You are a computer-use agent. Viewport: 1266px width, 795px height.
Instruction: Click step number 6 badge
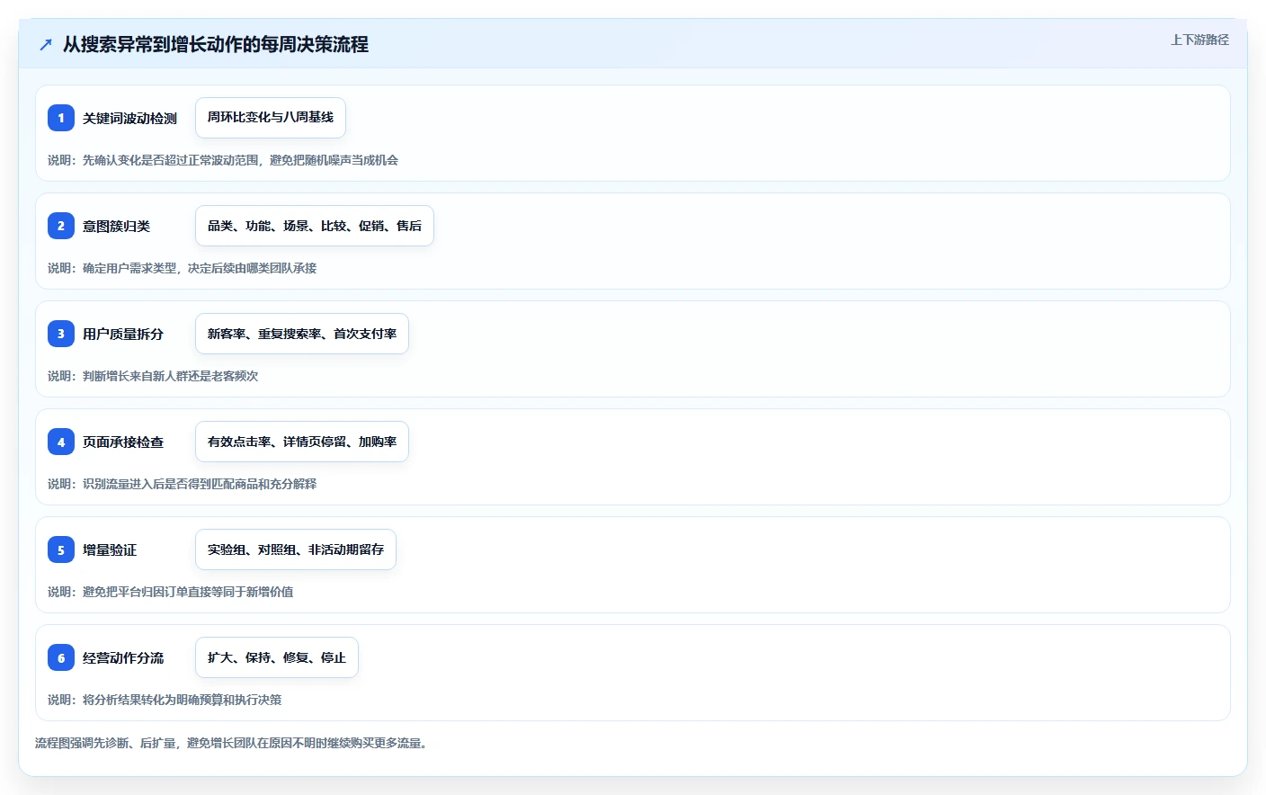61,657
